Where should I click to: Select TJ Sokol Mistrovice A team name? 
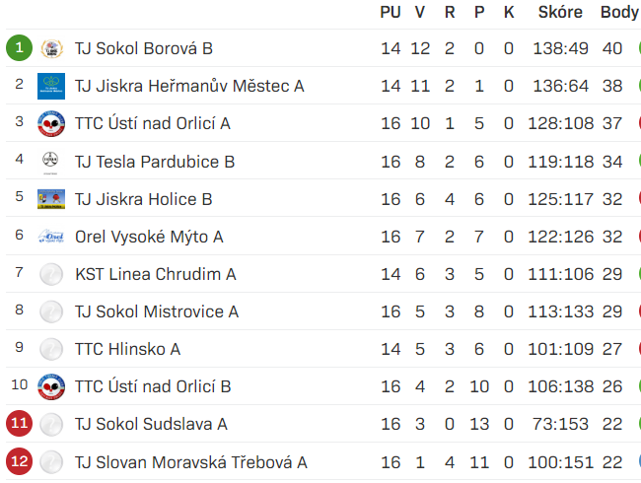[x=157, y=311]
